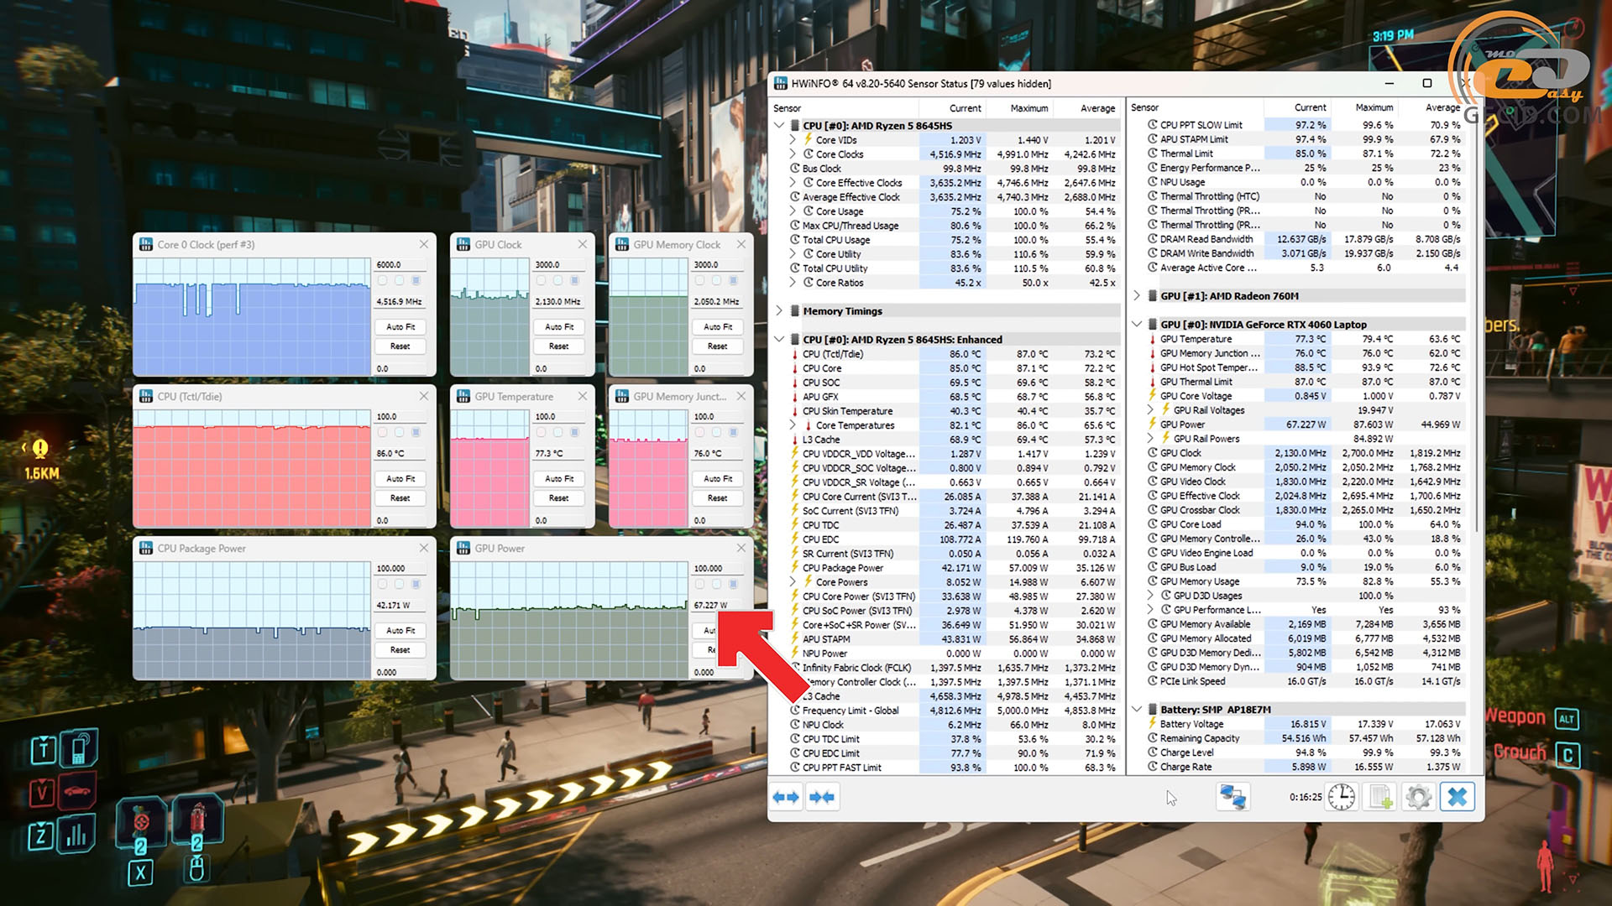Click the thermometer icon next to CPU (Tctl/Tdie) row

(x=794, y=354)
